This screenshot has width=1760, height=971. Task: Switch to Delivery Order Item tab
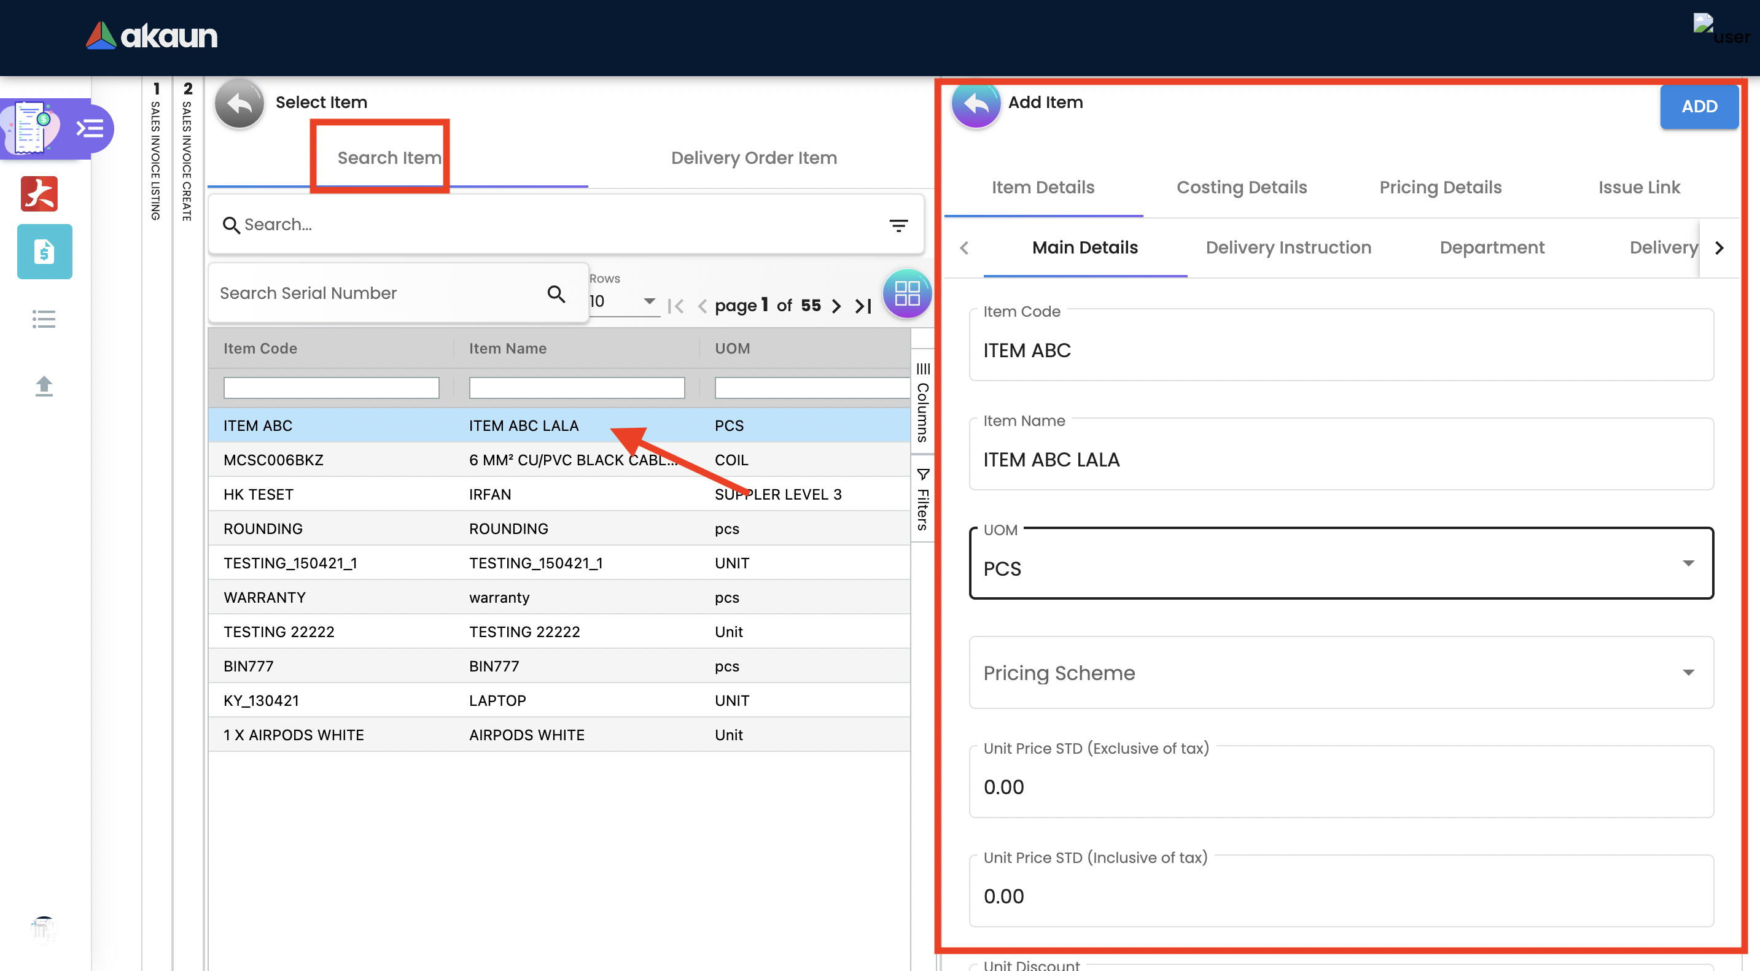(753, 158)
